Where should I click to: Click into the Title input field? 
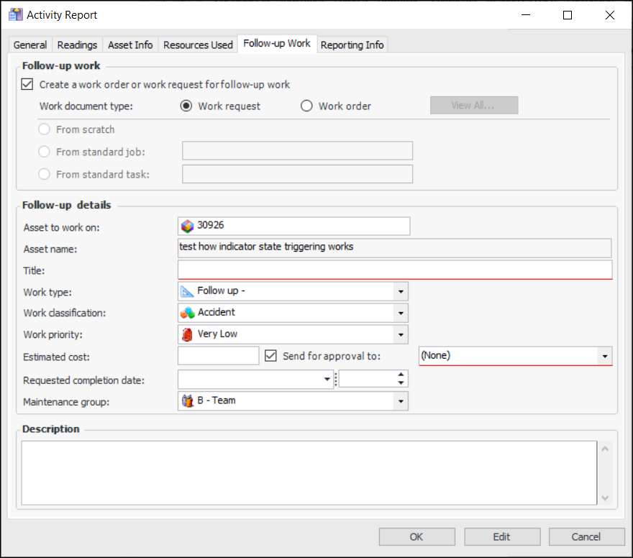click(395, 270)
